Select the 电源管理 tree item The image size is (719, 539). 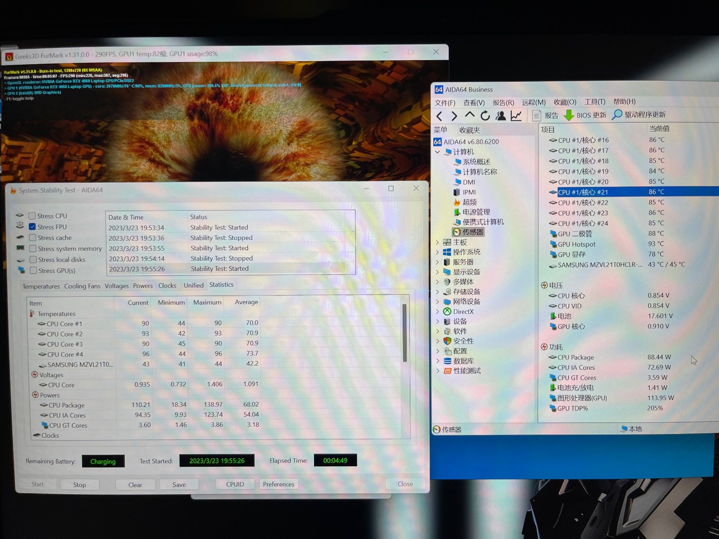point(472,212)
